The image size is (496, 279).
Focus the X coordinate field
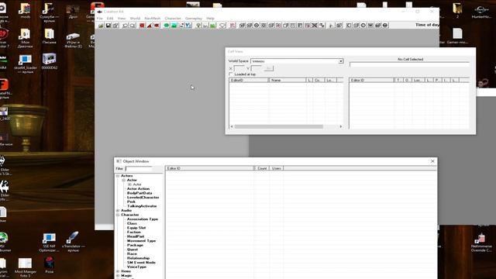(239, 68)
